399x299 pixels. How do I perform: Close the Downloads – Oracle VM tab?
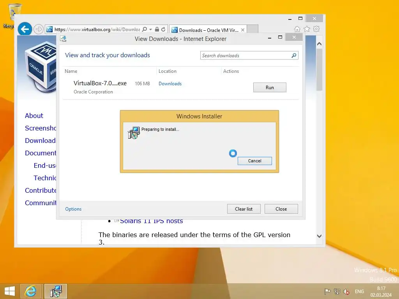[x=243, y=30]
